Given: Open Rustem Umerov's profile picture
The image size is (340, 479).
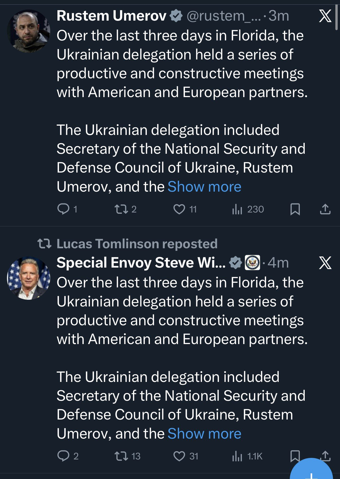Looking at the screenshot, I should point(29,31).
